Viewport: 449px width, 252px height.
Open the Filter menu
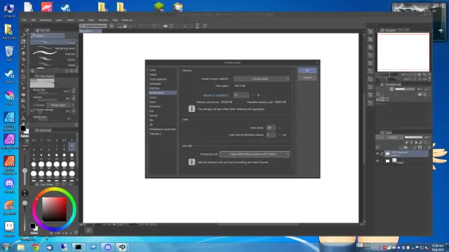91,20
